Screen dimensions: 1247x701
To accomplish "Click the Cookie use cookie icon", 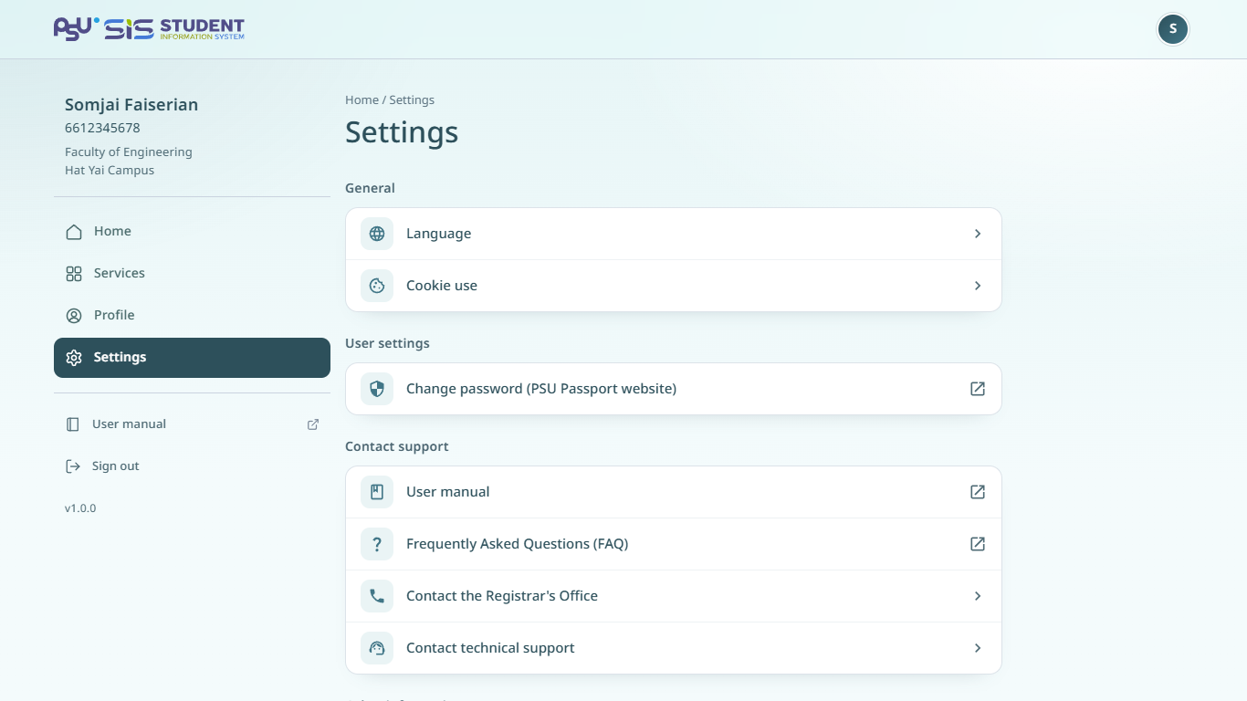I will pyautogui.click(x=377, y=286).
